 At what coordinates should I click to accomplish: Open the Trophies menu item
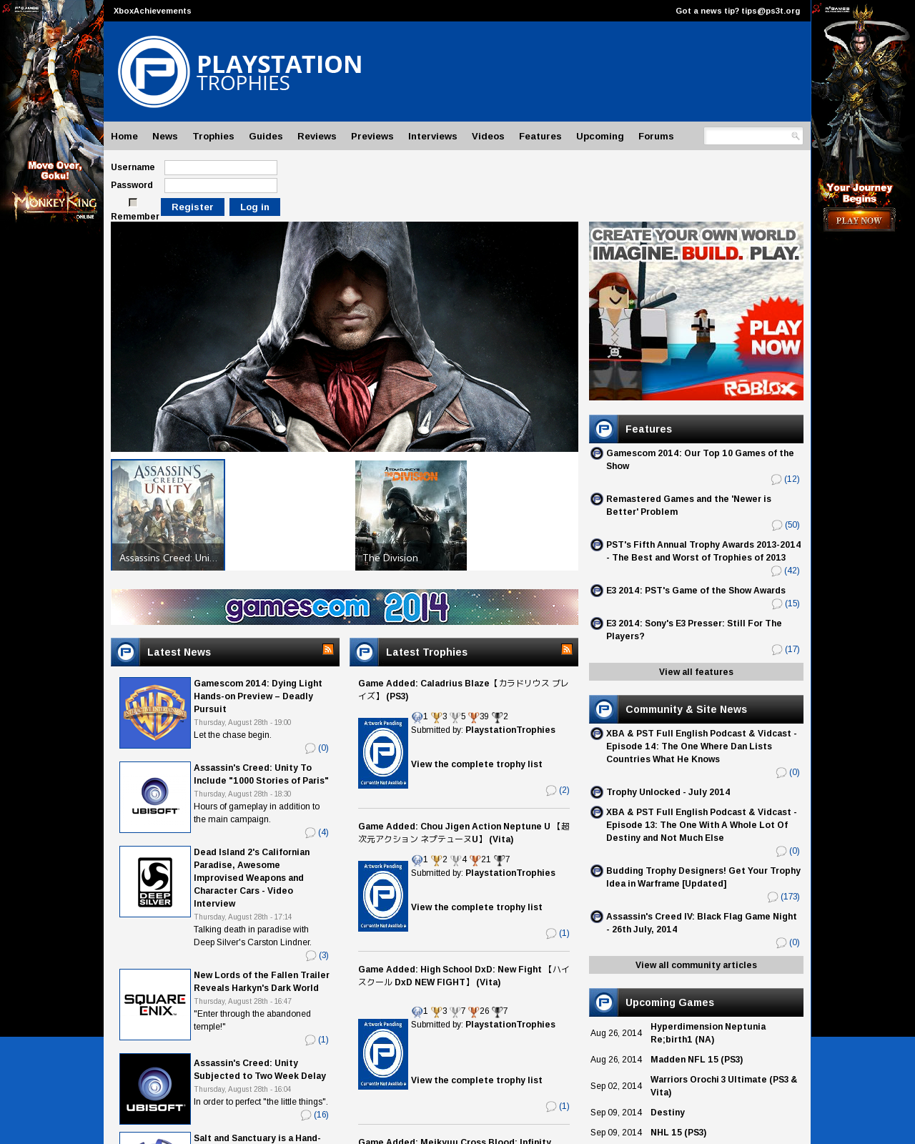click(214, 137)
